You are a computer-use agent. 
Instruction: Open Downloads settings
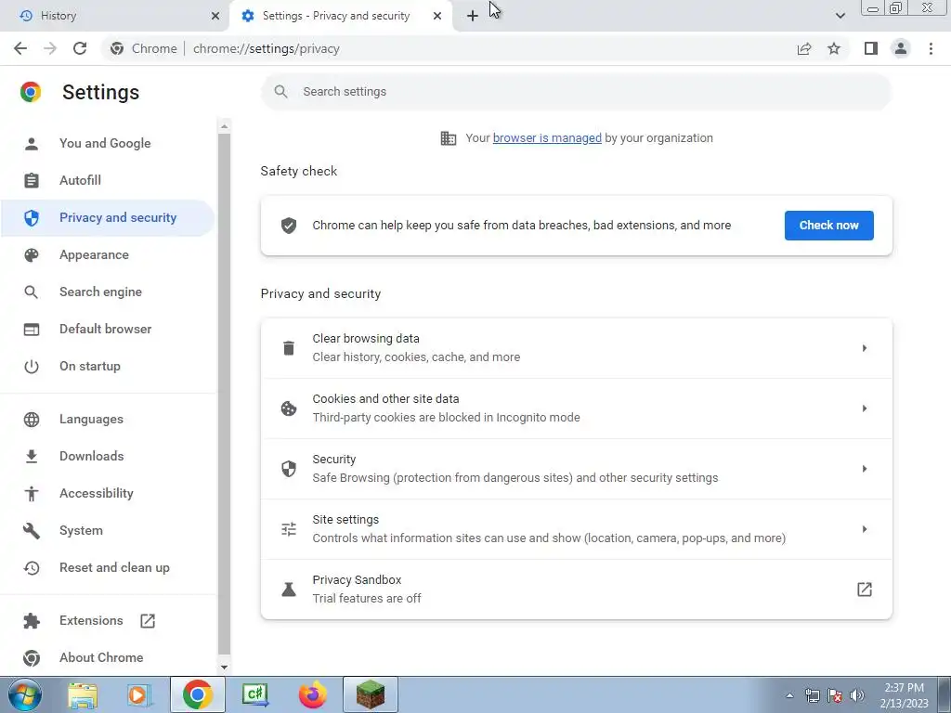(x=108, y=456)
